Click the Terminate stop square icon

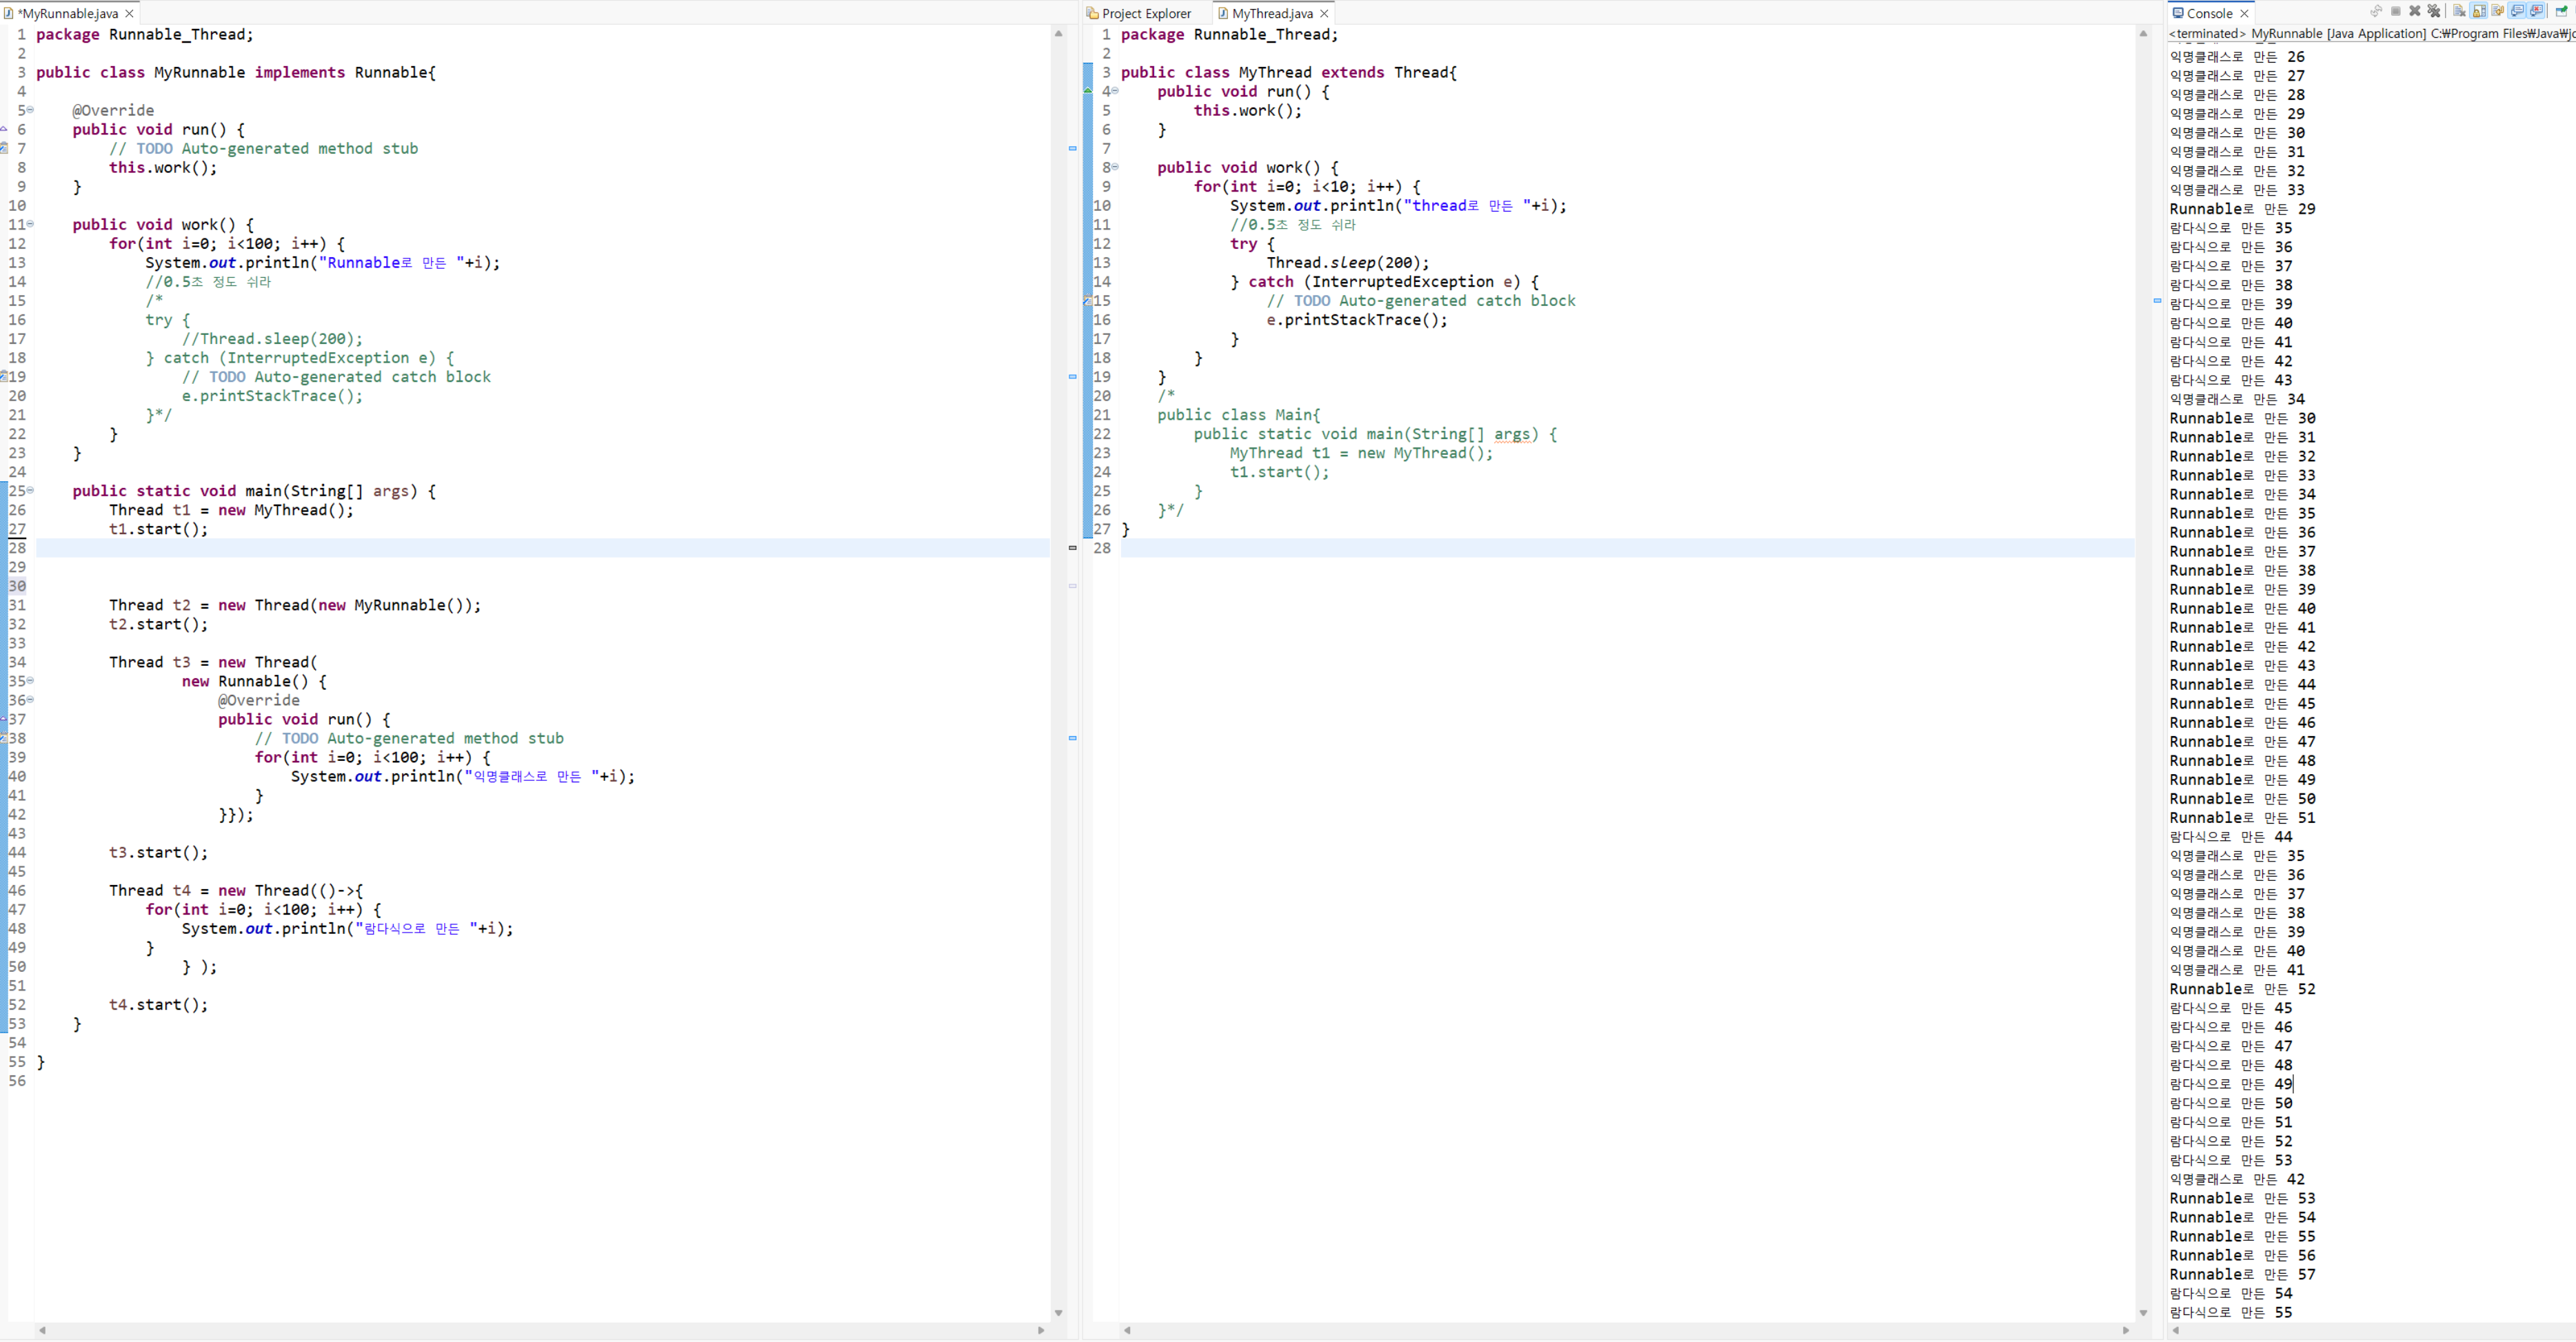click(x=2396, y=11)
